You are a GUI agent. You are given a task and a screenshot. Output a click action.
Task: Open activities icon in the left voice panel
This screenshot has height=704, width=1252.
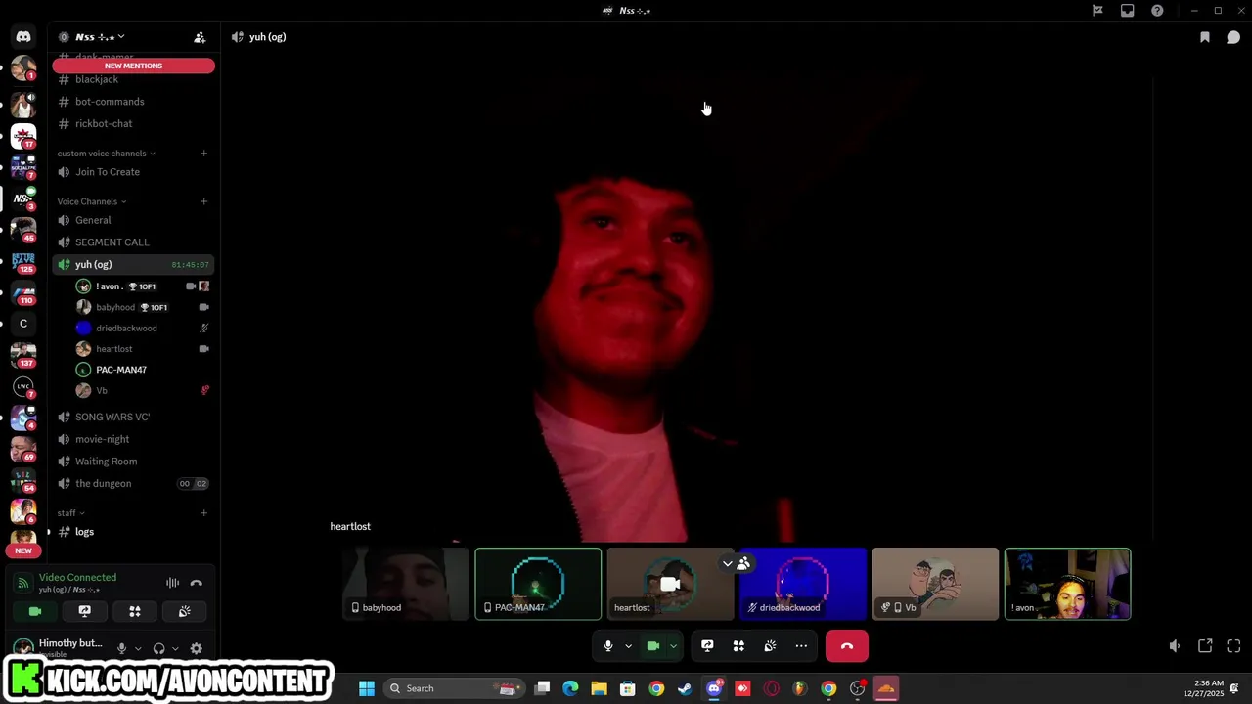coord(135,611)
